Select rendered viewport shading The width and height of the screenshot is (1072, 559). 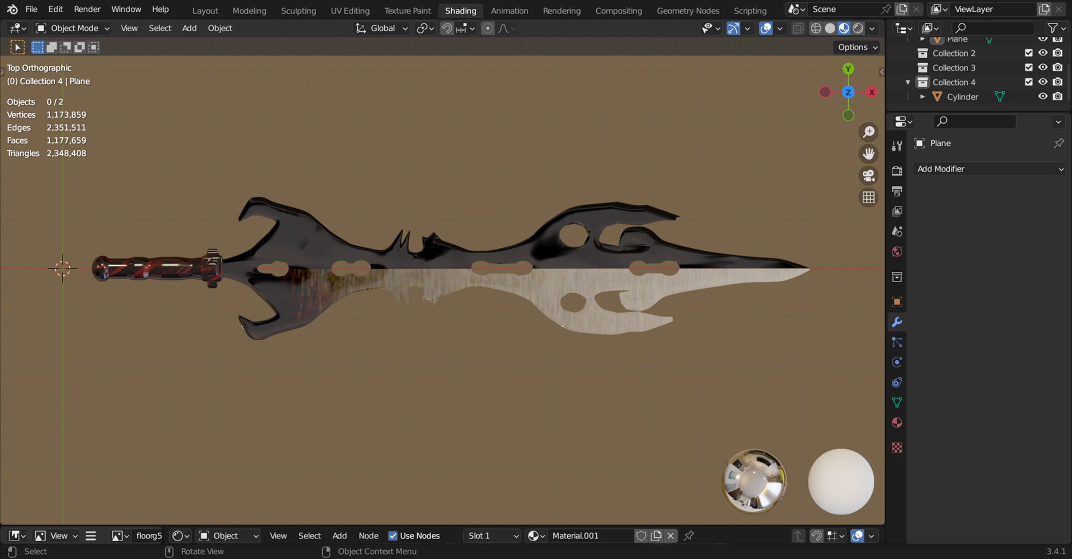click(x=858, y=28)
